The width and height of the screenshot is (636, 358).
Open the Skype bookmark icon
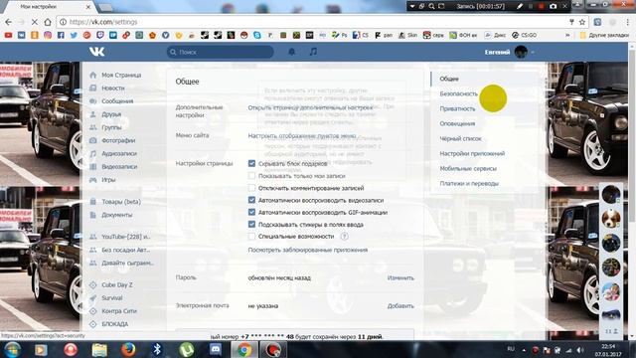[257, 36]
